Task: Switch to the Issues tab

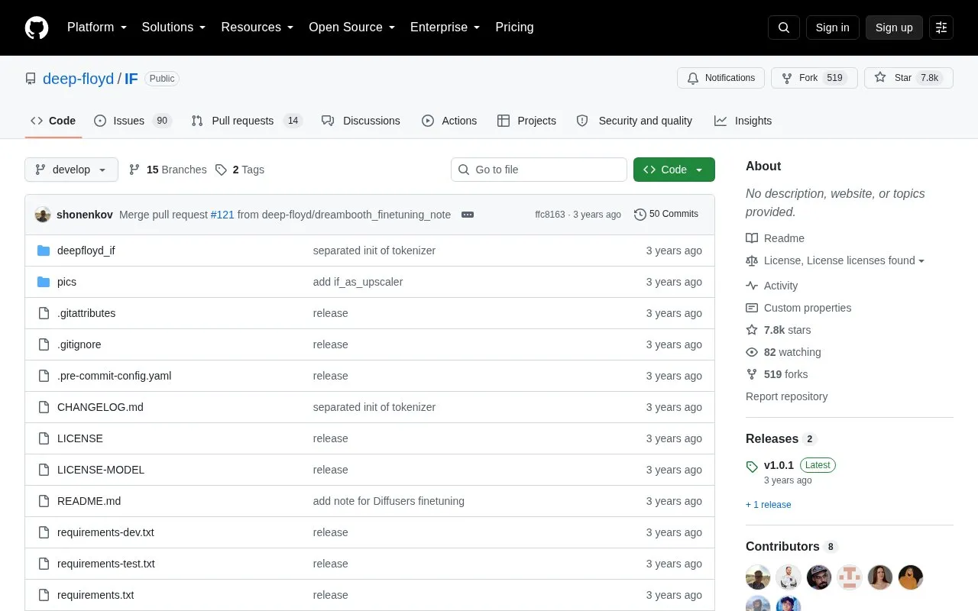Action: tap(133, 121)
